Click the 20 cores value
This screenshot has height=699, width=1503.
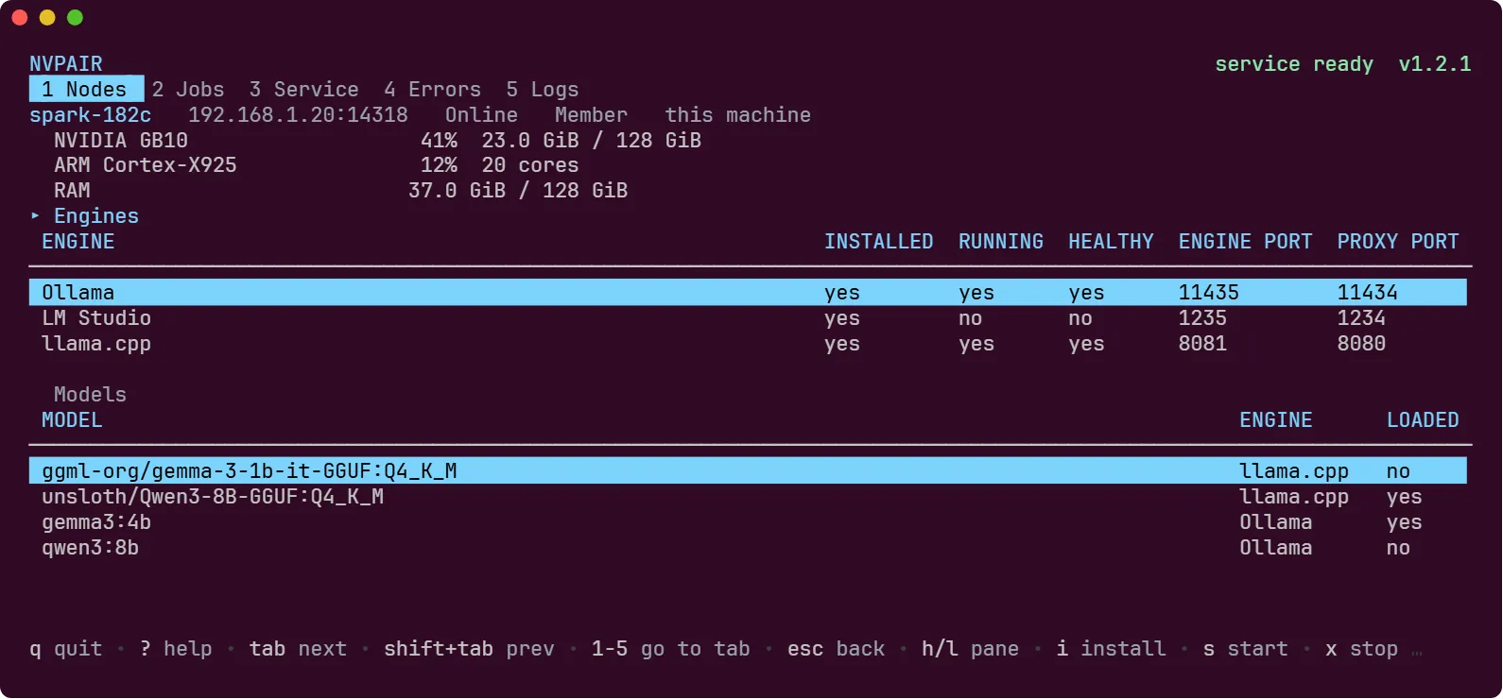point(530,164)
